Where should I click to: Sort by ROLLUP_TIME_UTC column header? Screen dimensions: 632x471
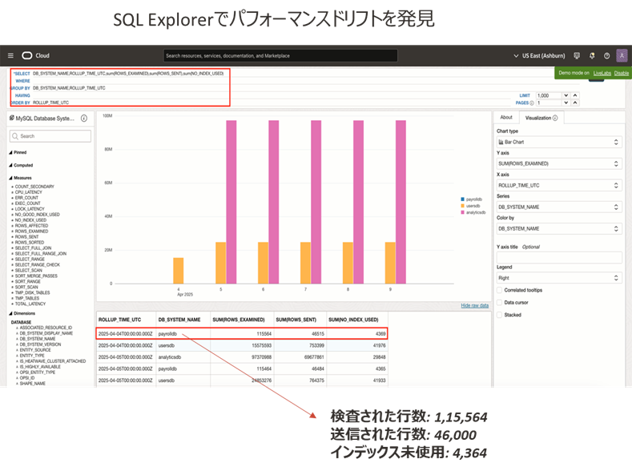point(119,320)
